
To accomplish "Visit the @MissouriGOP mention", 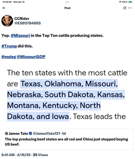I will [31, 57].
